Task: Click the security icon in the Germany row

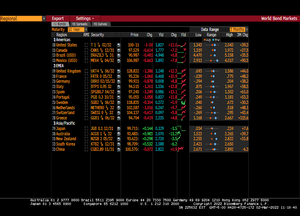Action: click(x=119, y=82)
